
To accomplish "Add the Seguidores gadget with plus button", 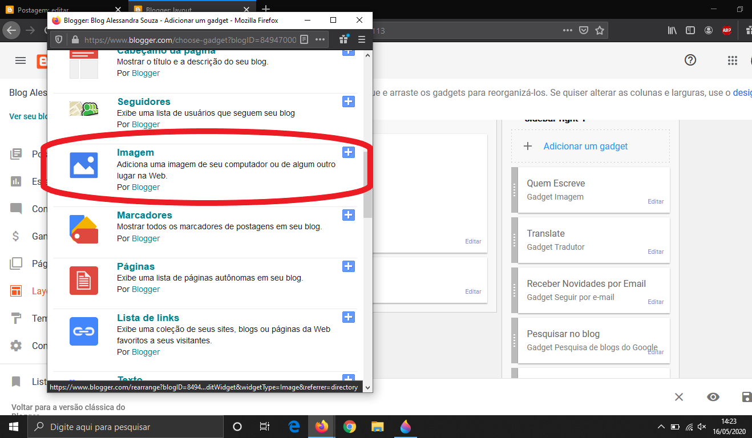I will pos(349,102).
